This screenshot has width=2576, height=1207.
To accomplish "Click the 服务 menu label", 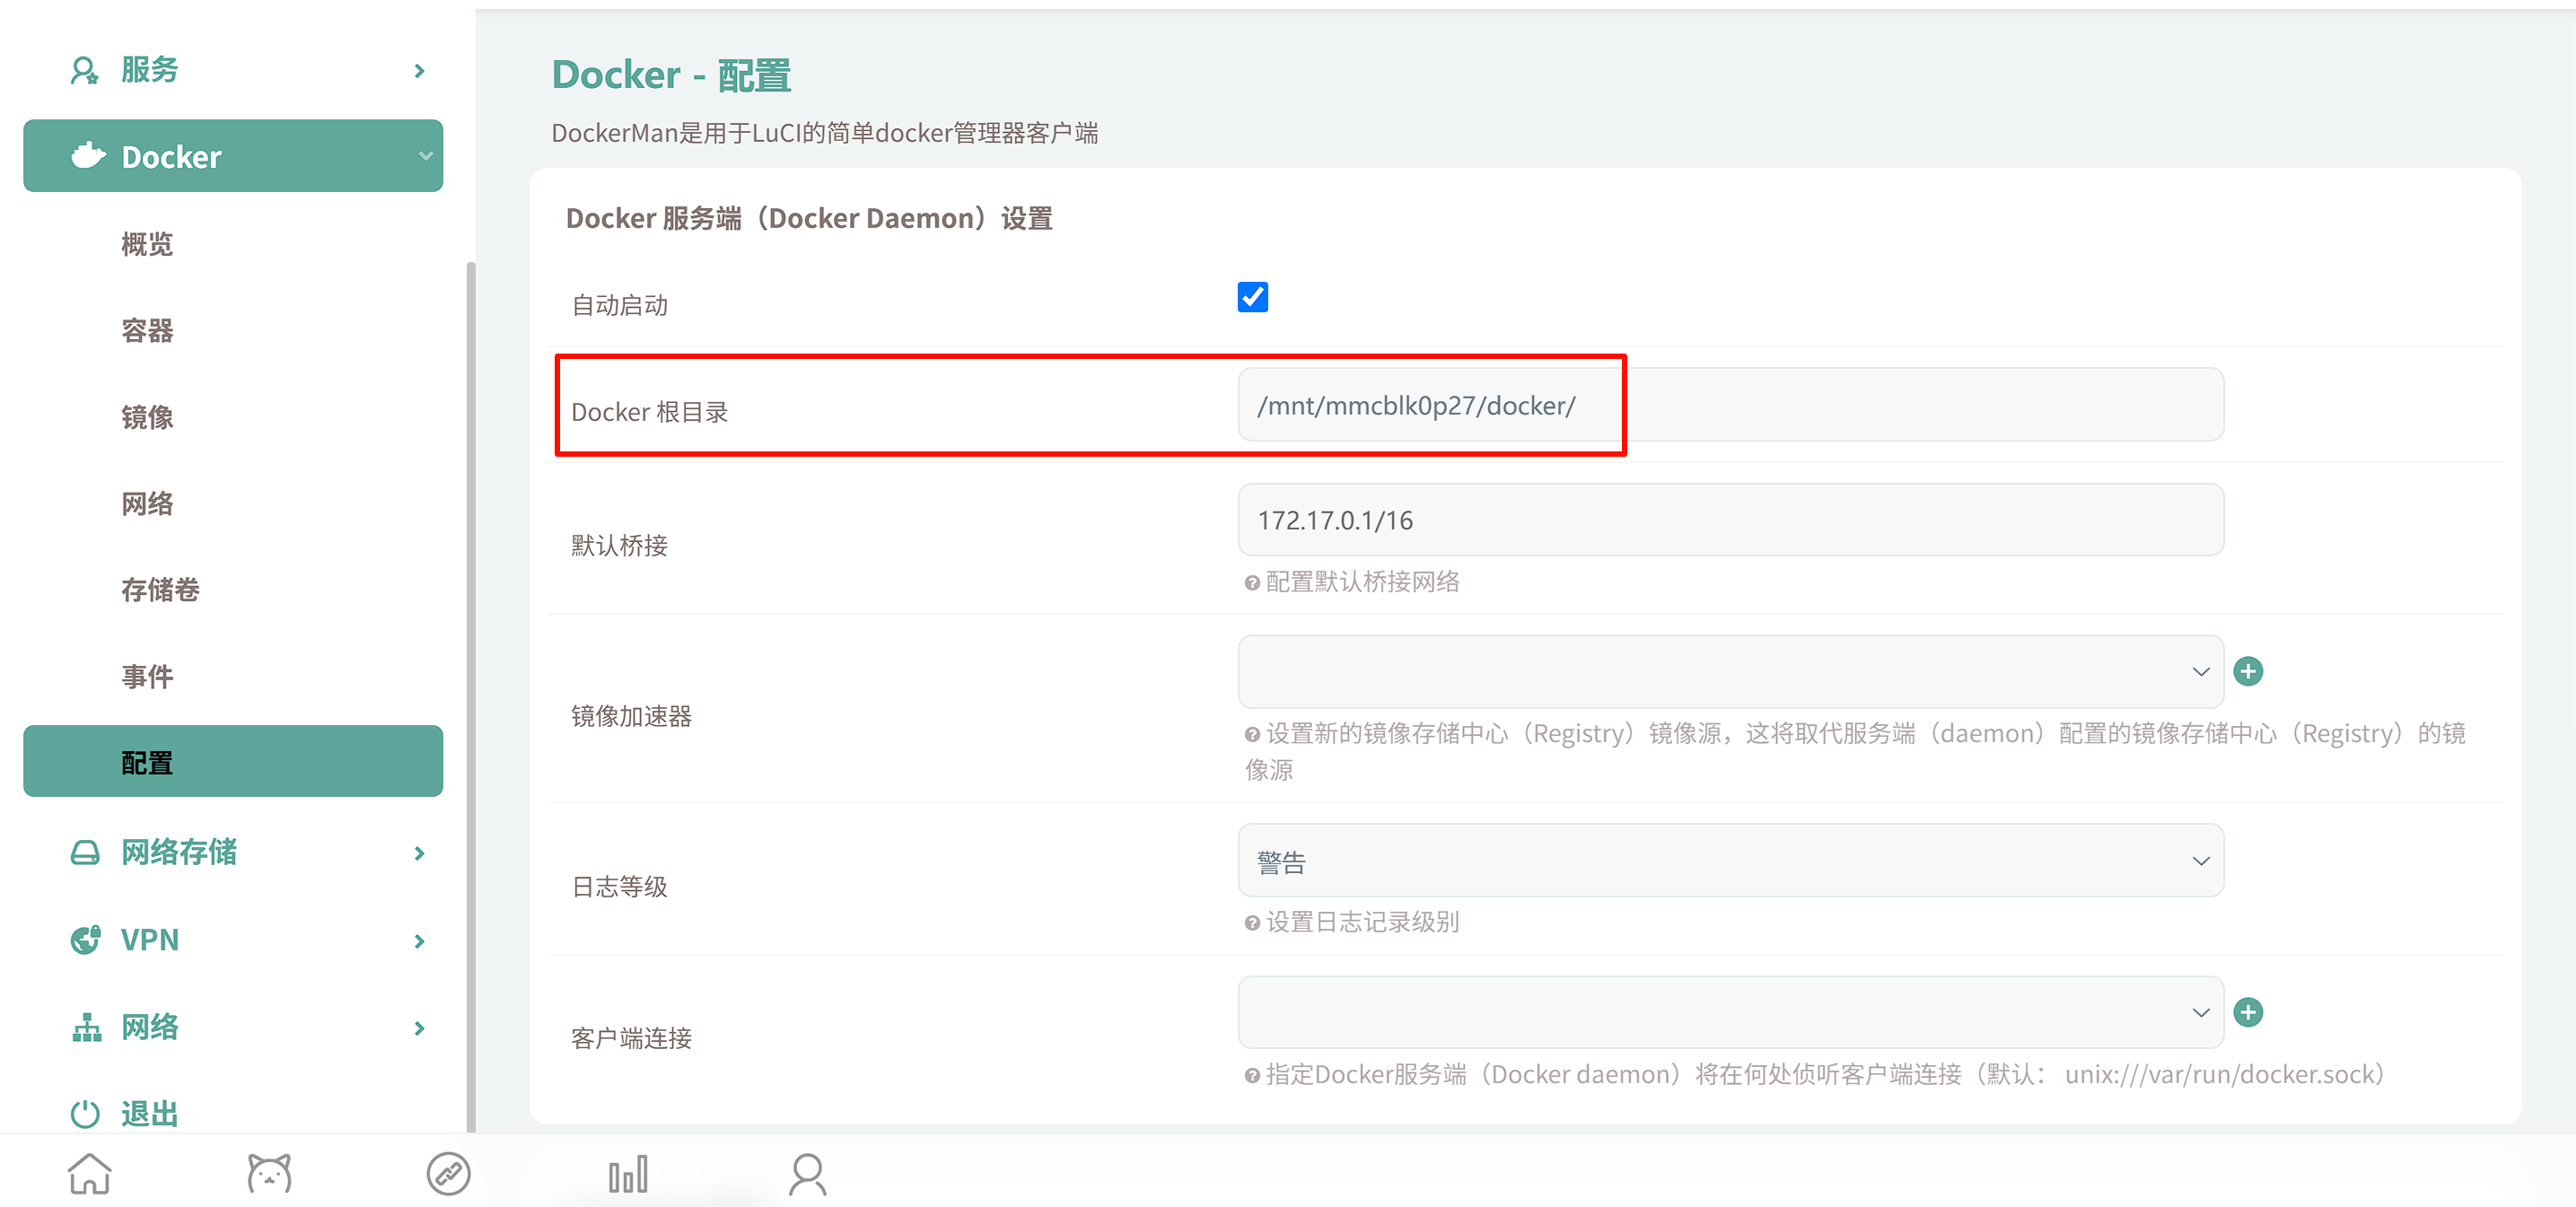I will [150, 70].
